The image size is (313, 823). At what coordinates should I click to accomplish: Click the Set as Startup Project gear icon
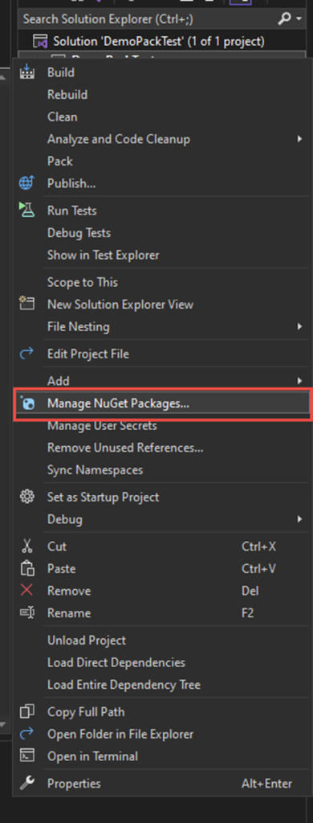coord(26,497)
